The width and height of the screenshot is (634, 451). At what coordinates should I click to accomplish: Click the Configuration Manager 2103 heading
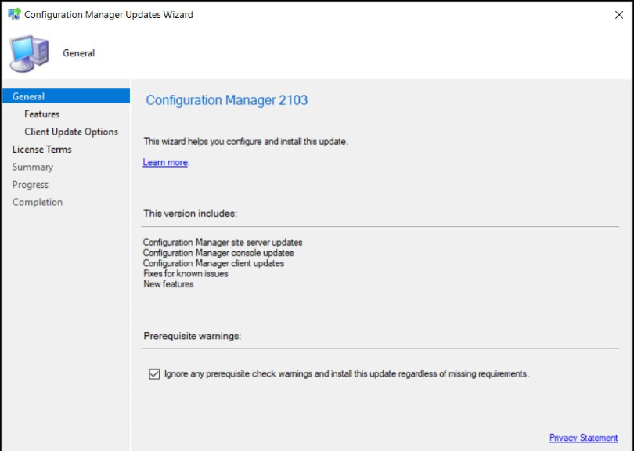click(226, 100)
